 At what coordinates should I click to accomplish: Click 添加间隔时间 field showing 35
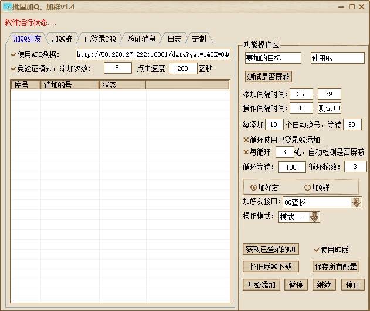click(x=301, y=94)
